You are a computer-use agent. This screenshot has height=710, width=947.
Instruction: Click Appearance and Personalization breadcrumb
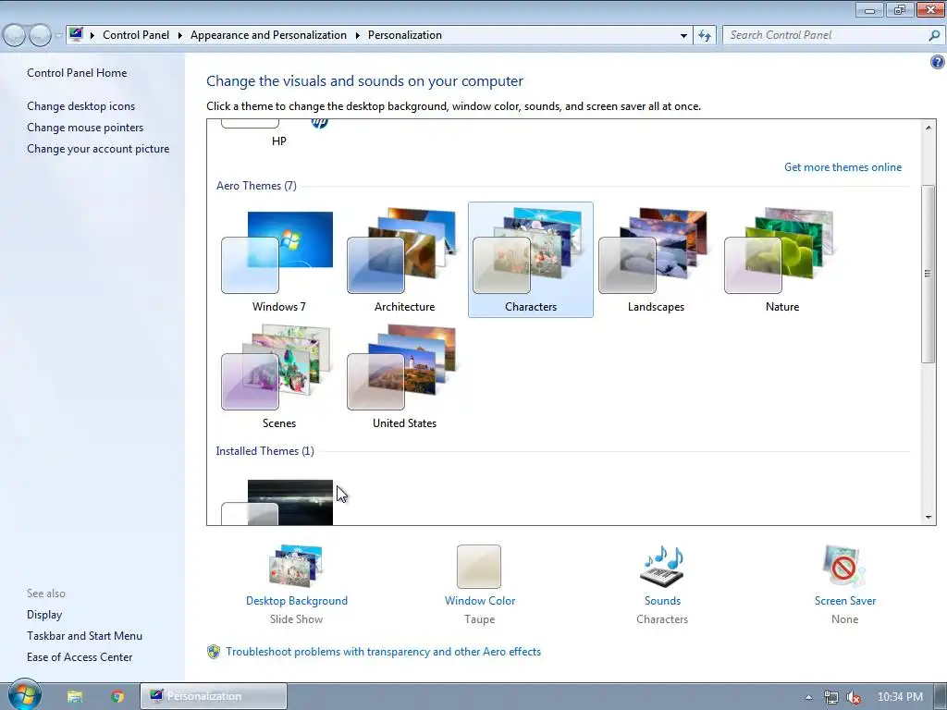point(268,35)
